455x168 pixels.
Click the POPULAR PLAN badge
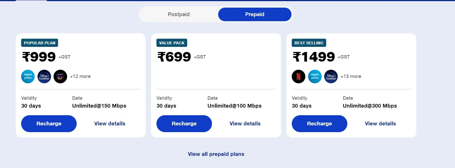(39, 43)
